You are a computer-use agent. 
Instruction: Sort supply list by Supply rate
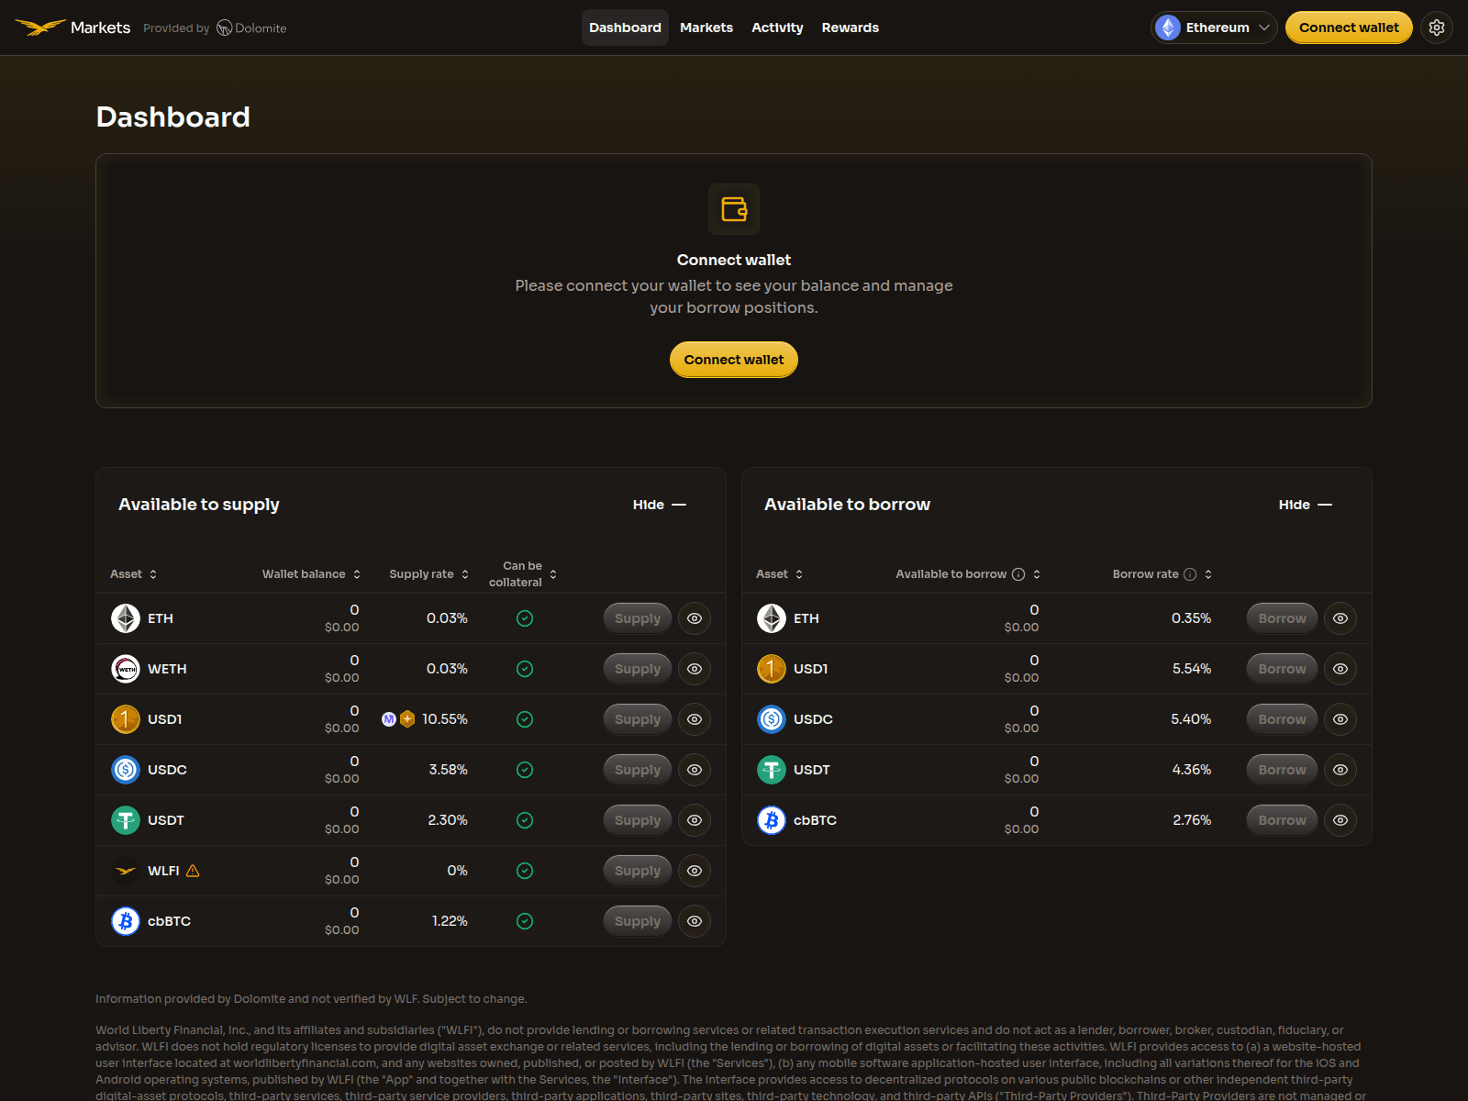(429, 574)
